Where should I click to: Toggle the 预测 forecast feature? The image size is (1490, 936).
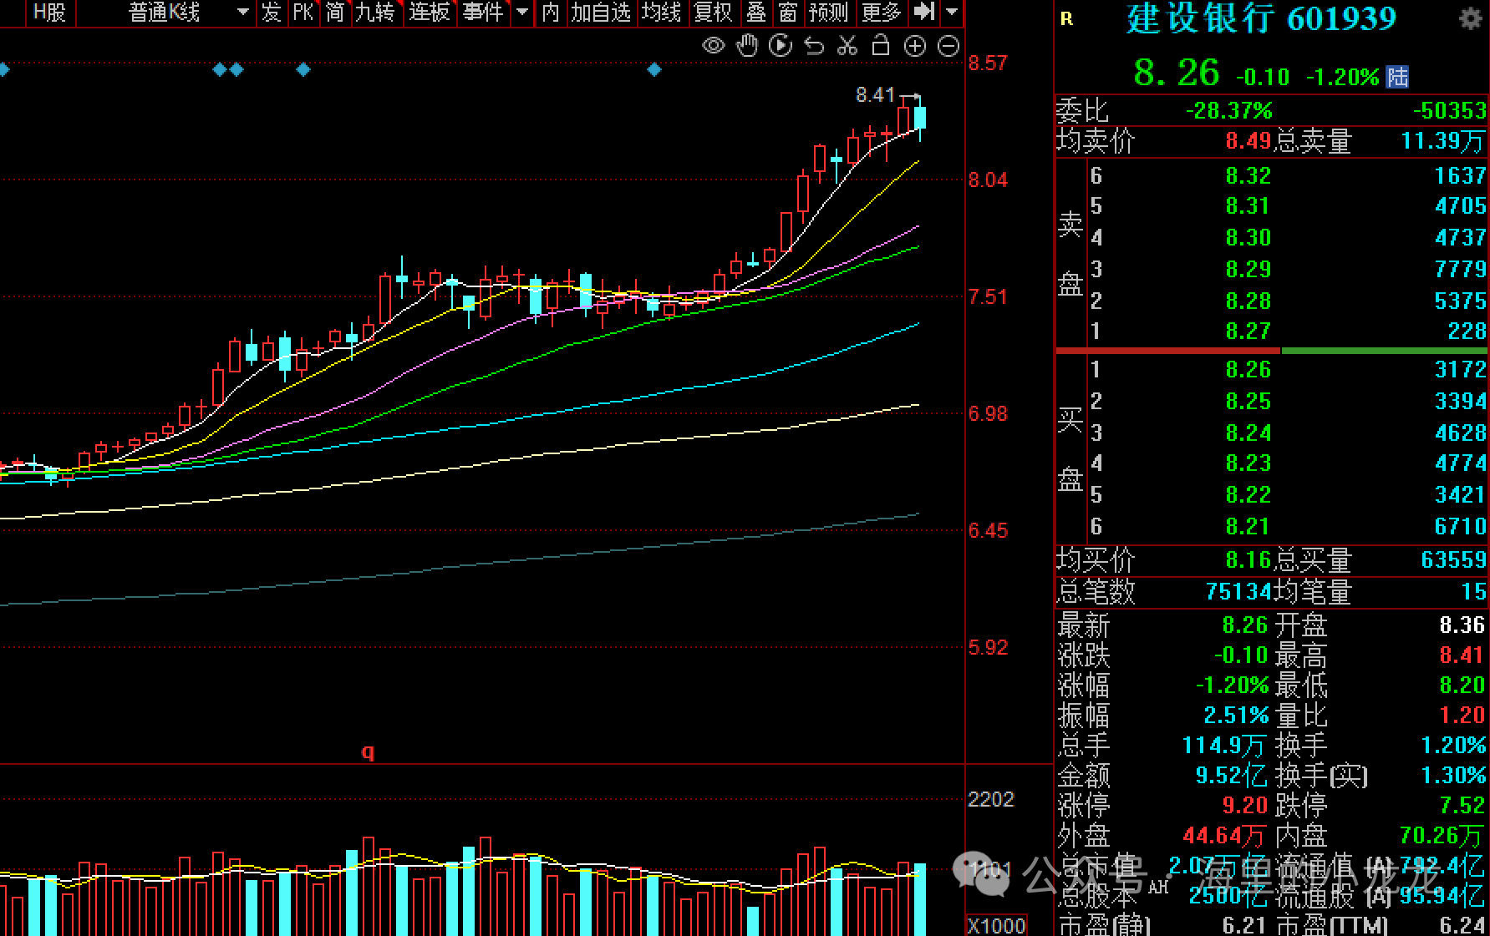(x=829, y=12)
